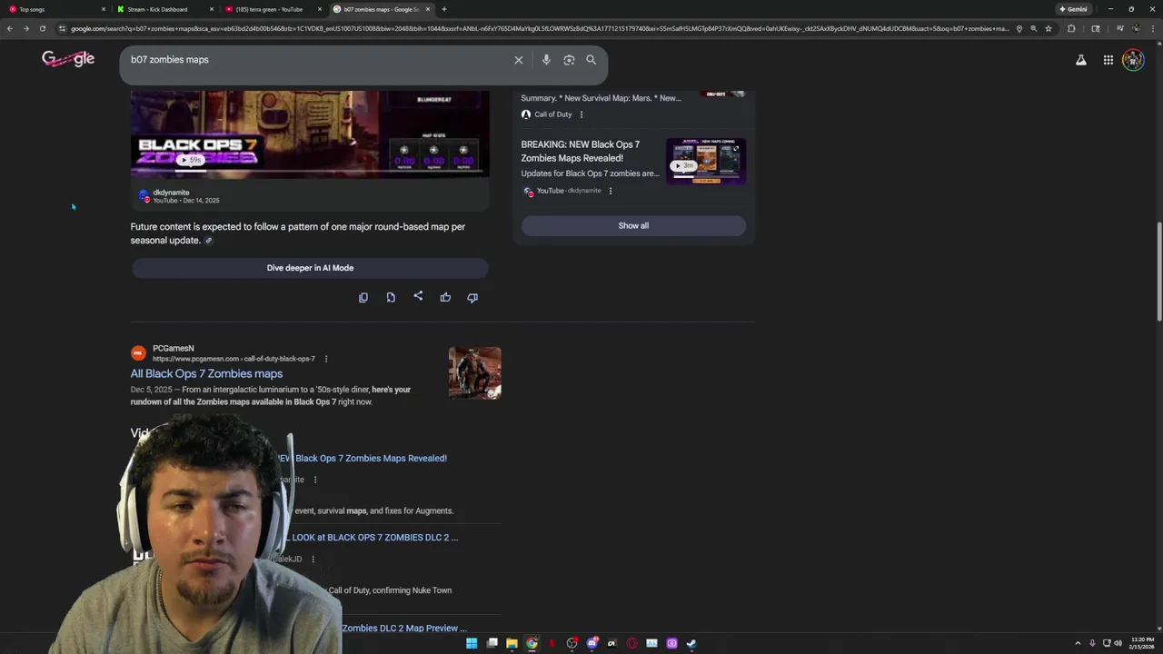Screen dimensions: 1163x654
Task: Open Chrome extensions puzzle icon
Action: click(1071, 28)
